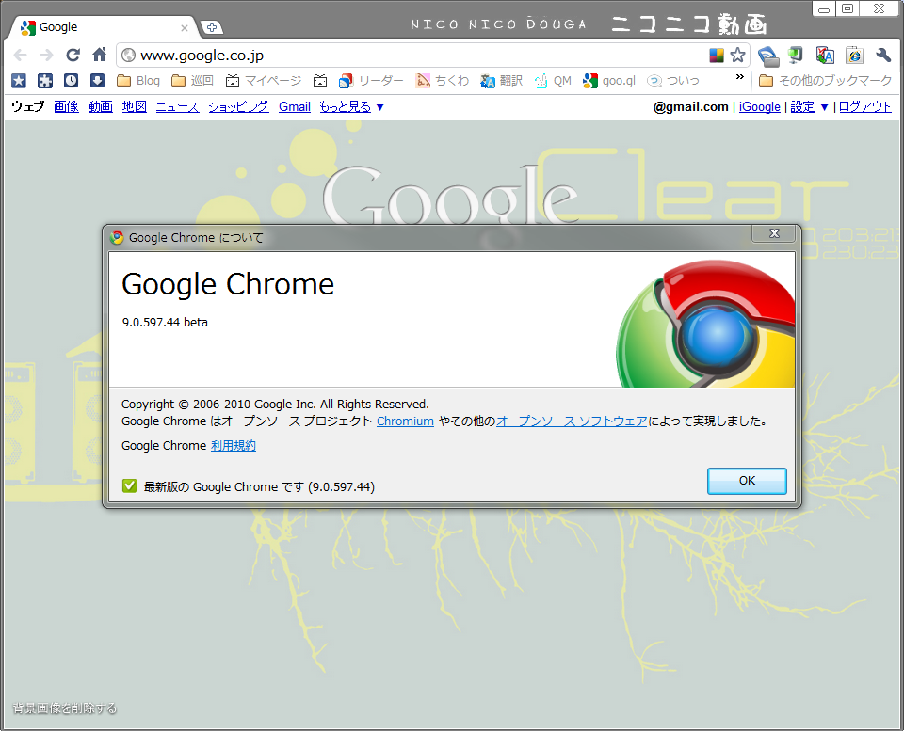The height and width of the screenshot is (731, 904).
Task: Open the downloads arrow bookmark icon
Action: (x=97, y=81)
